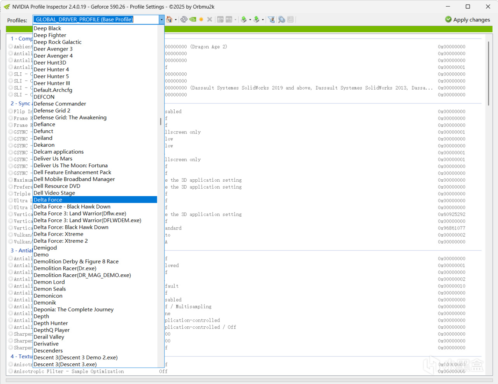Click the settings grid vertical scrollbar thumb
Viewport: 498px width, 384px height.
(x=489, y=74)
